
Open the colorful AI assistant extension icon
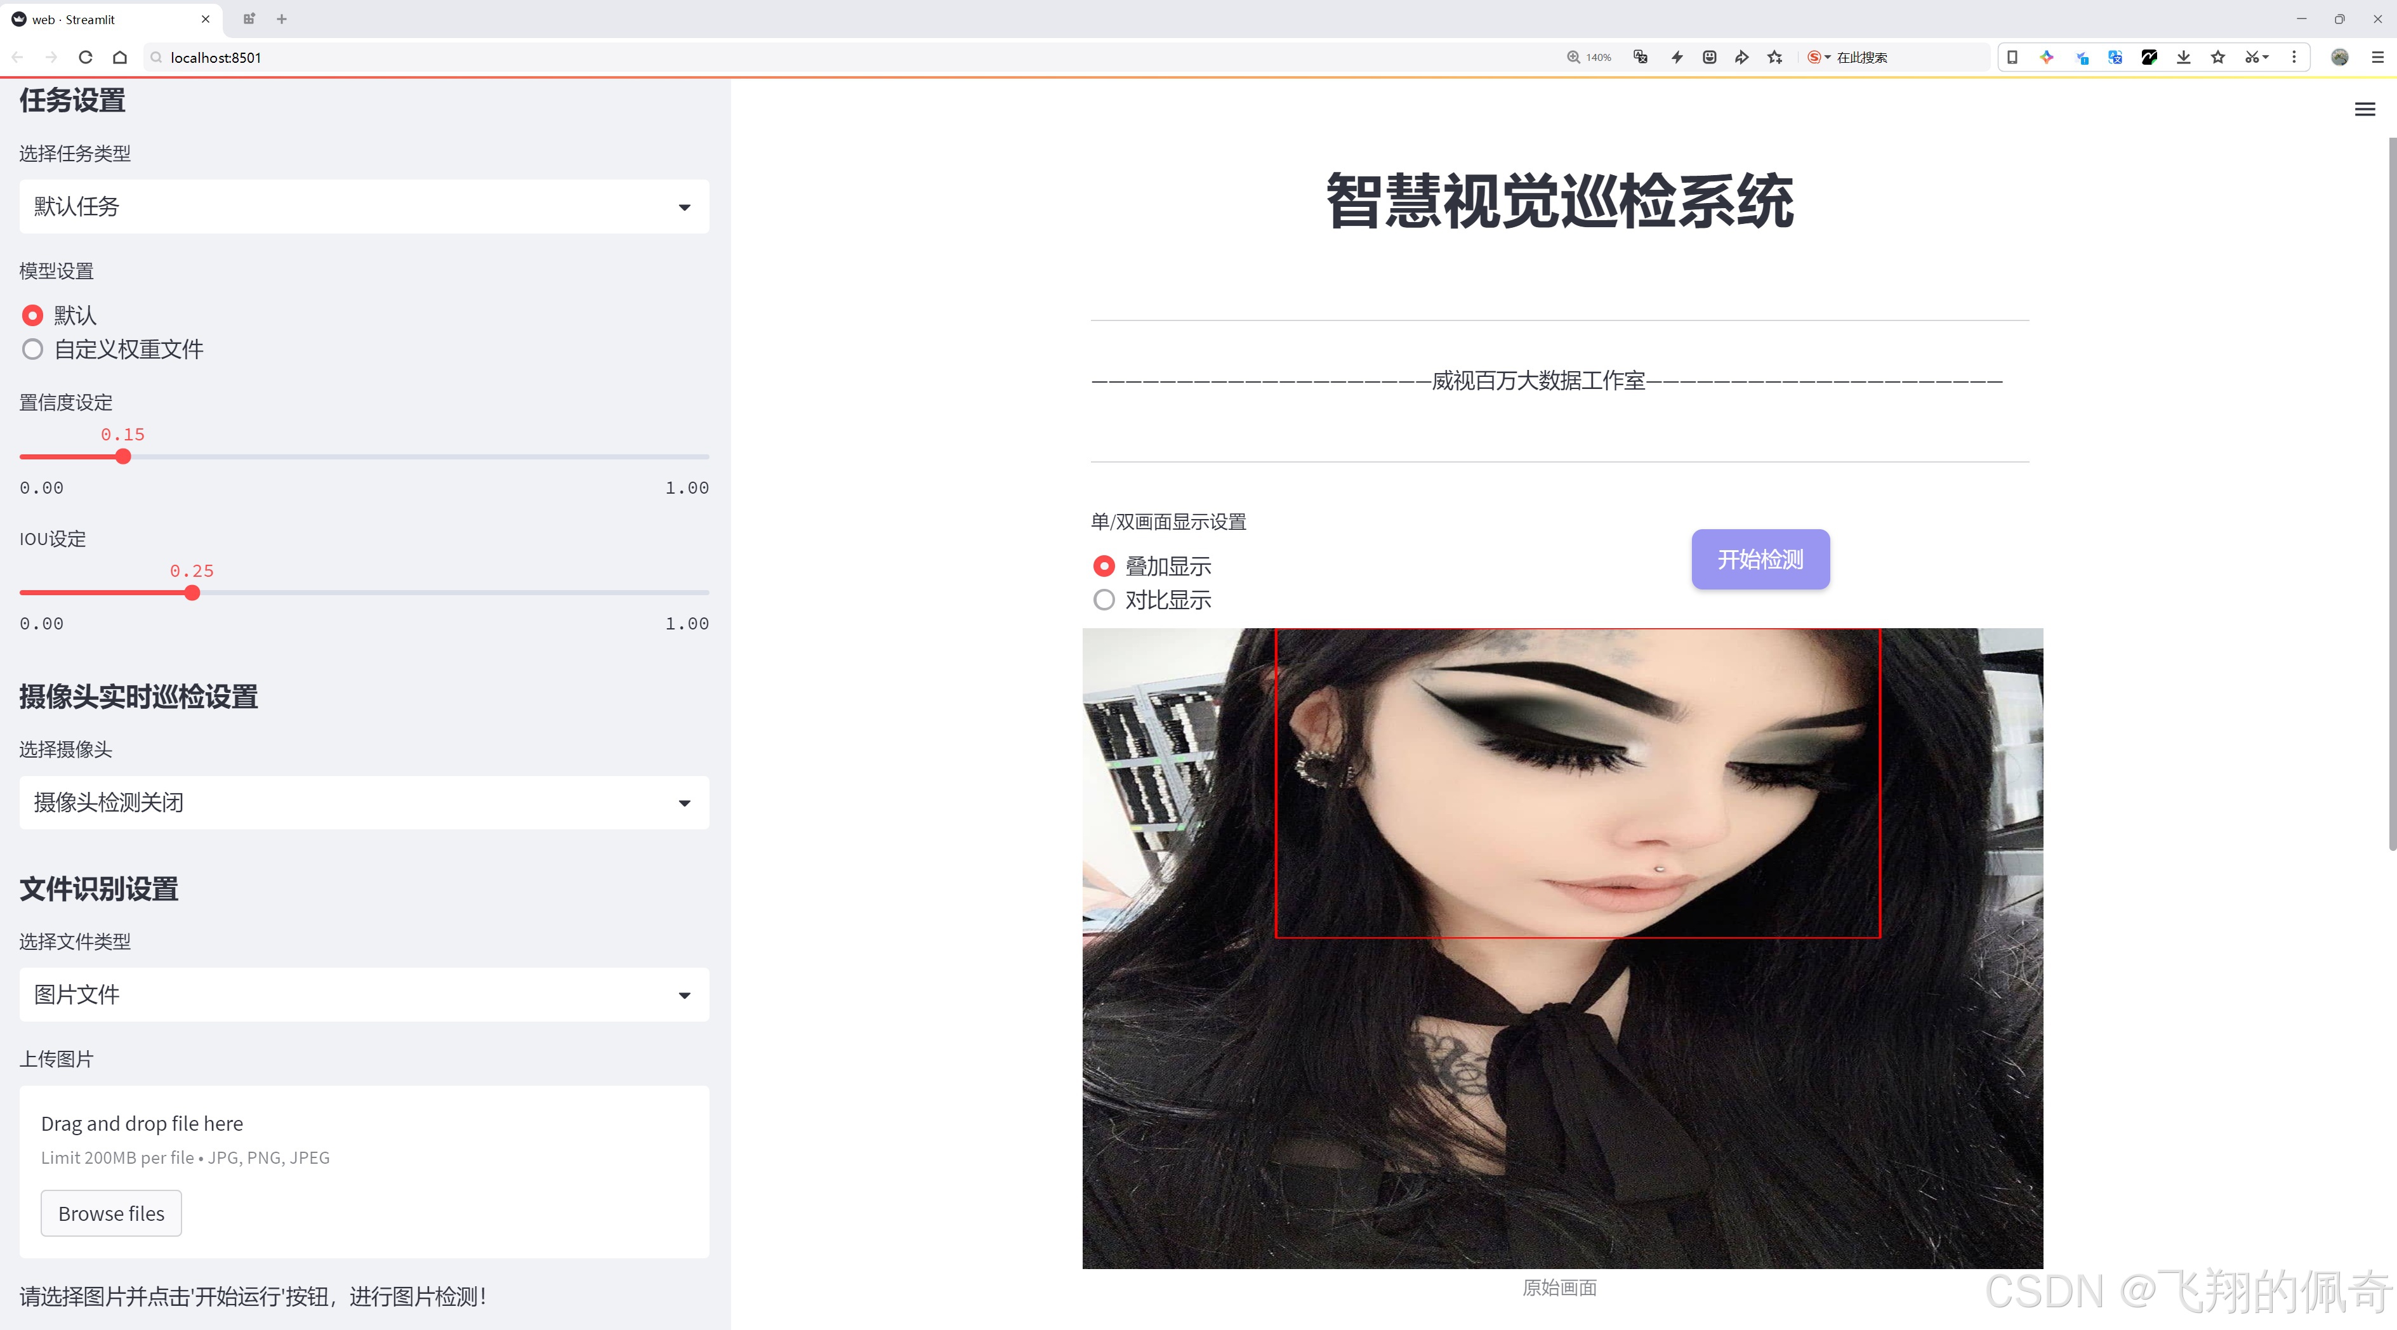pos(2046,58)
